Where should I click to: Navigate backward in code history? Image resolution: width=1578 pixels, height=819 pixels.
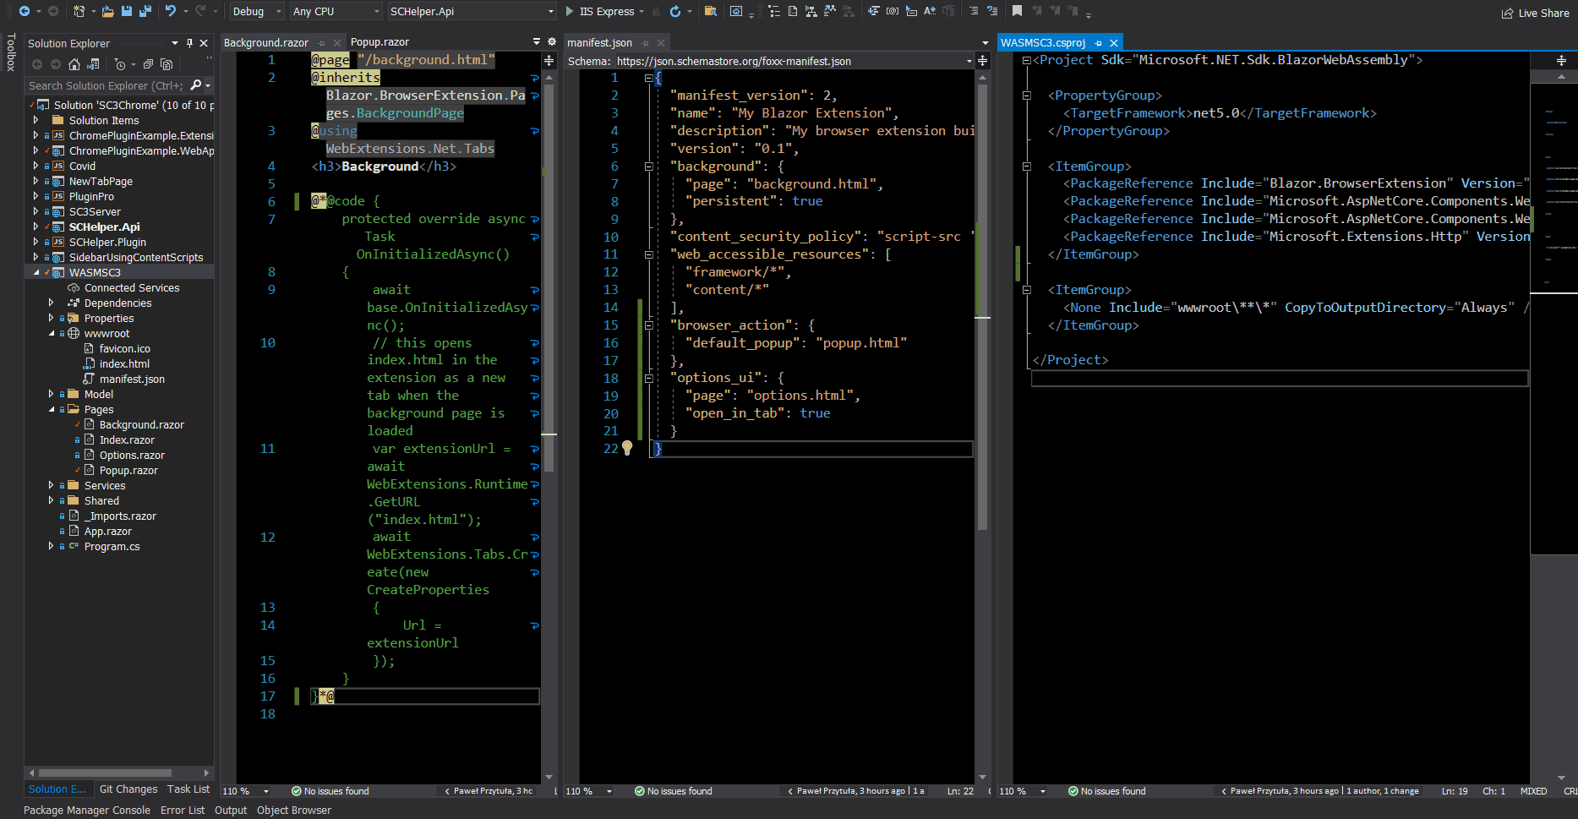pyautogui.click(x=25, y=11)
